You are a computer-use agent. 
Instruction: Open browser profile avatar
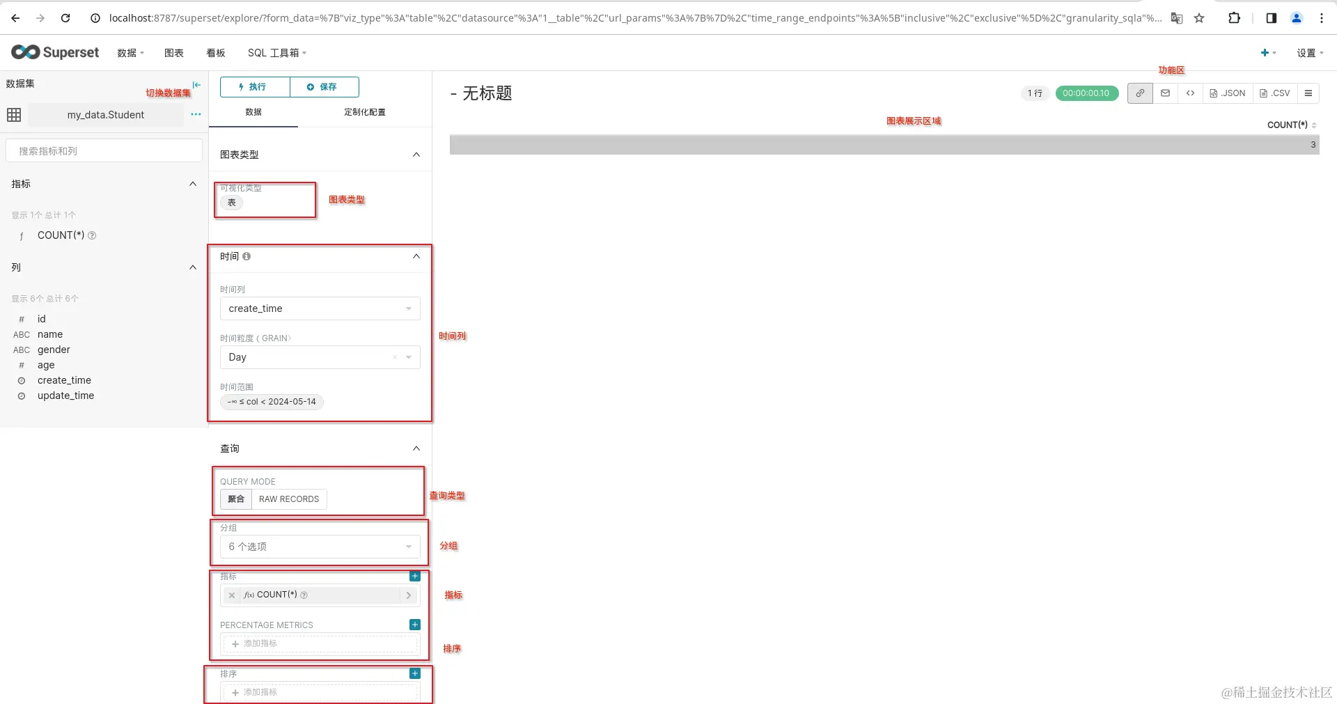pos(1296,18)
